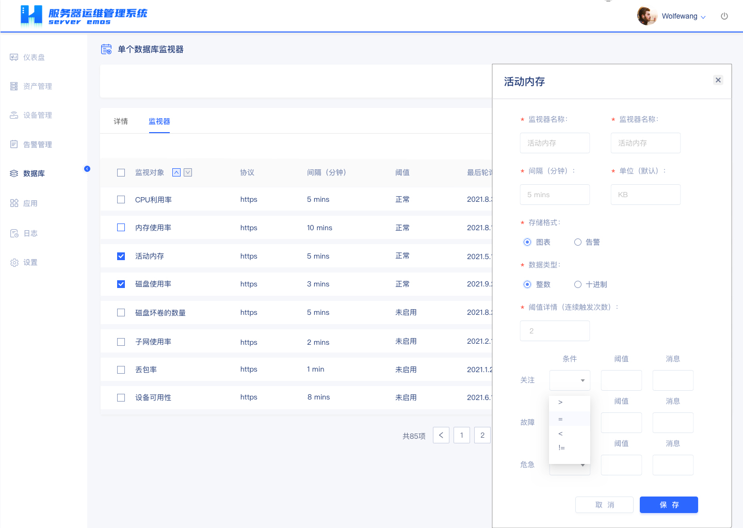Switch to the 详情 tab
The width and height of the screenshot is (743, 528).
[121, 121]
